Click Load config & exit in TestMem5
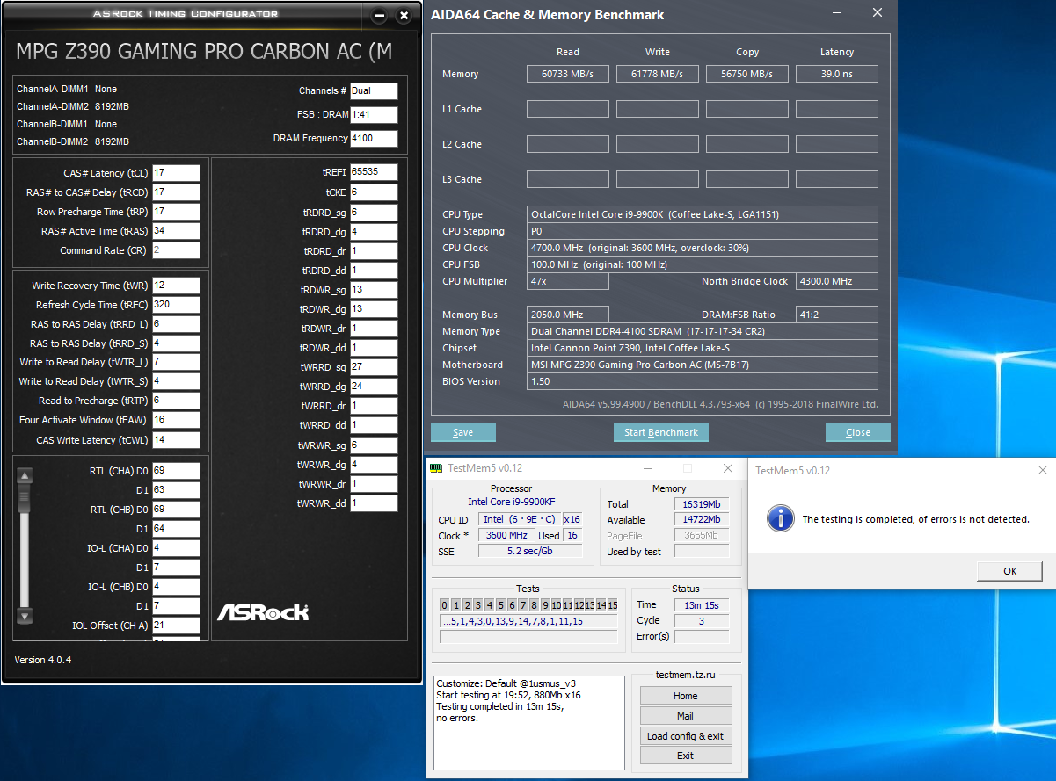 point(685,736)
